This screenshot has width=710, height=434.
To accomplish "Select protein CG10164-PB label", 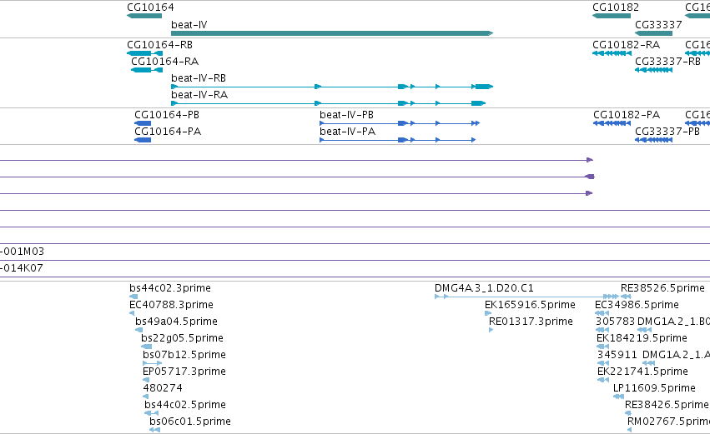I will (x=167, y=115).
